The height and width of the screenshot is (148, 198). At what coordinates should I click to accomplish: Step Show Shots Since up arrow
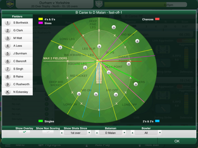[62, 133]
